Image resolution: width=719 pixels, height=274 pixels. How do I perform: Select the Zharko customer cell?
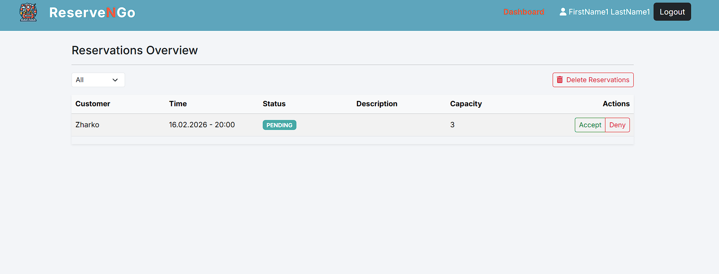(x=87, y=125)
